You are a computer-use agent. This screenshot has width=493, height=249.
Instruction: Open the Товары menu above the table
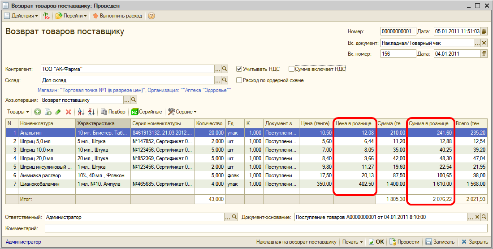18,112
